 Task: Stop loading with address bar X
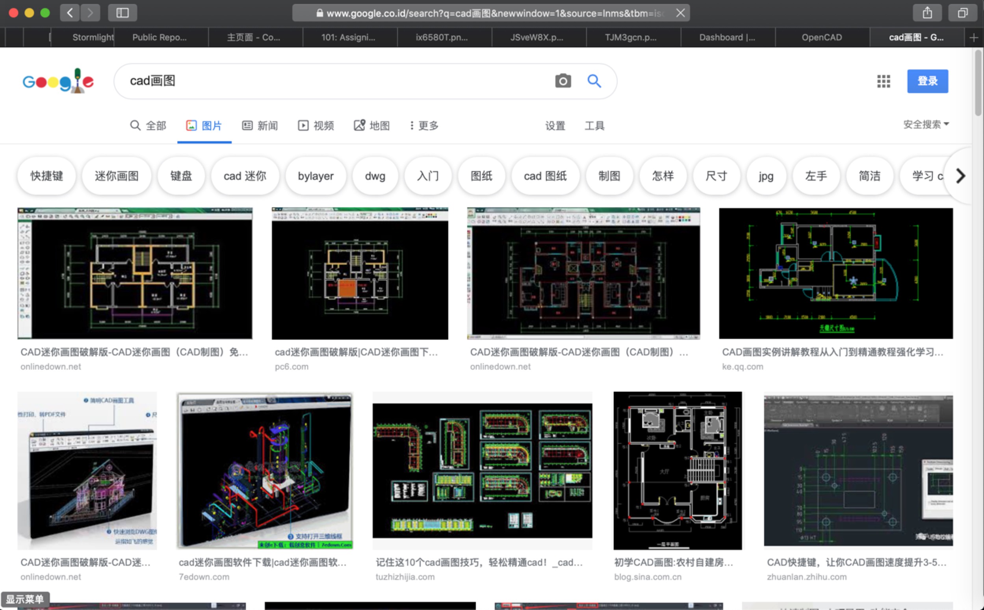coord(680,13)
